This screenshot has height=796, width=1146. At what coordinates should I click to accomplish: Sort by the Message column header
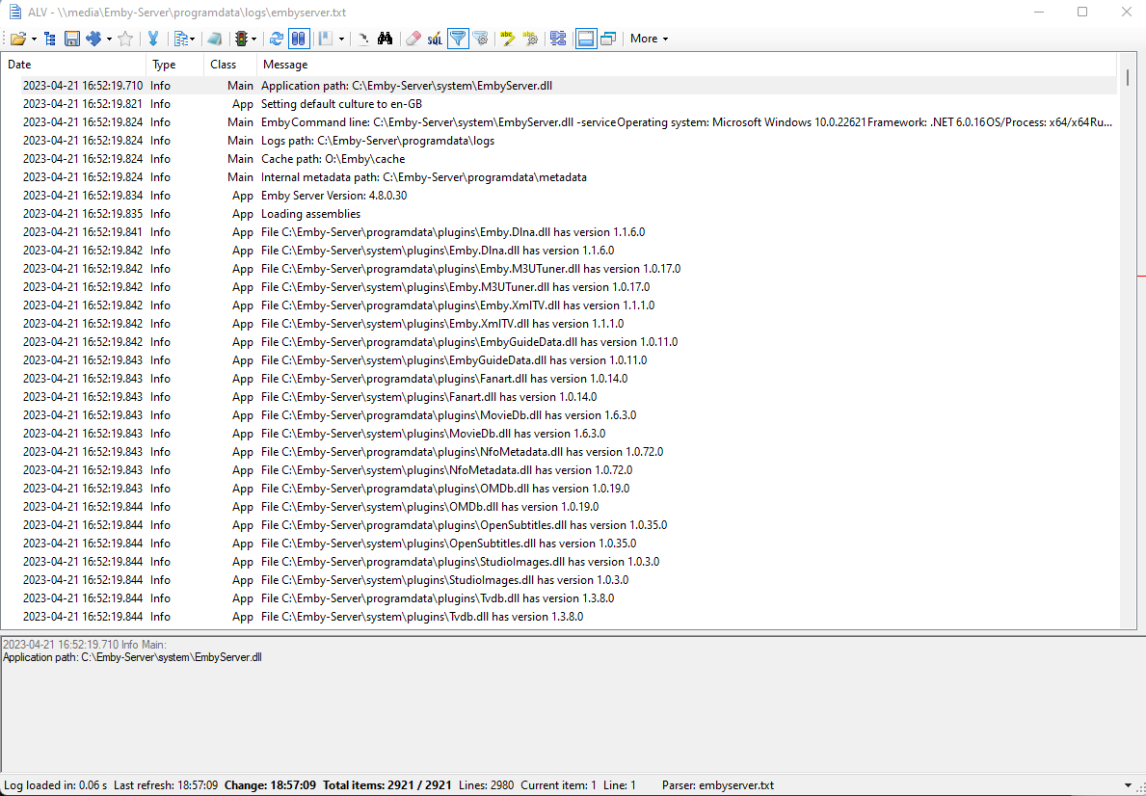[687, 65]
